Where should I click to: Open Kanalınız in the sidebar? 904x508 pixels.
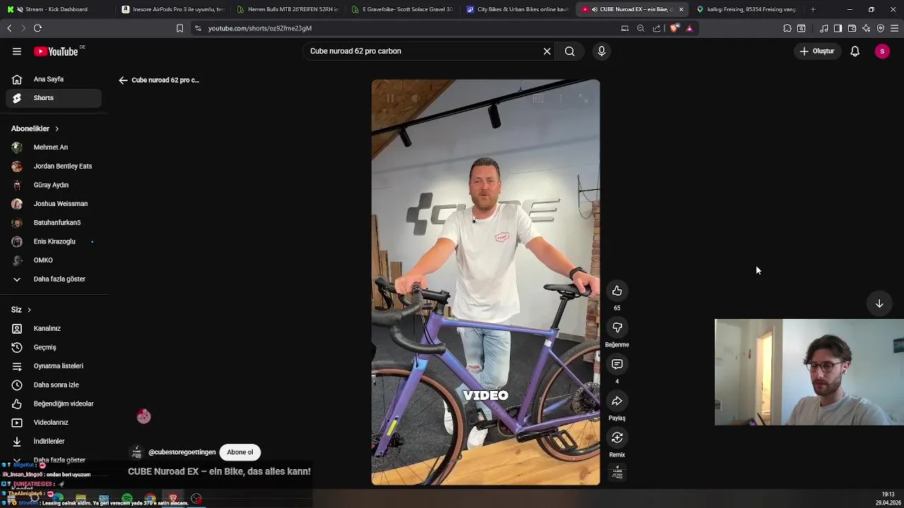[54, 328]
